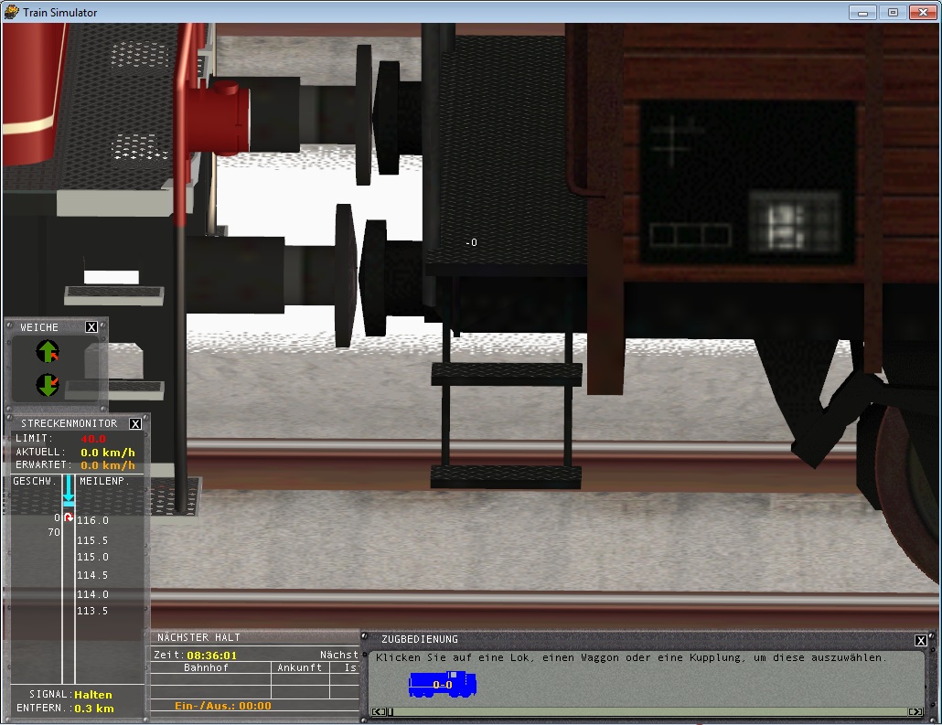
Task: Close the Zugbedienung panel
Action: (921, 640)
